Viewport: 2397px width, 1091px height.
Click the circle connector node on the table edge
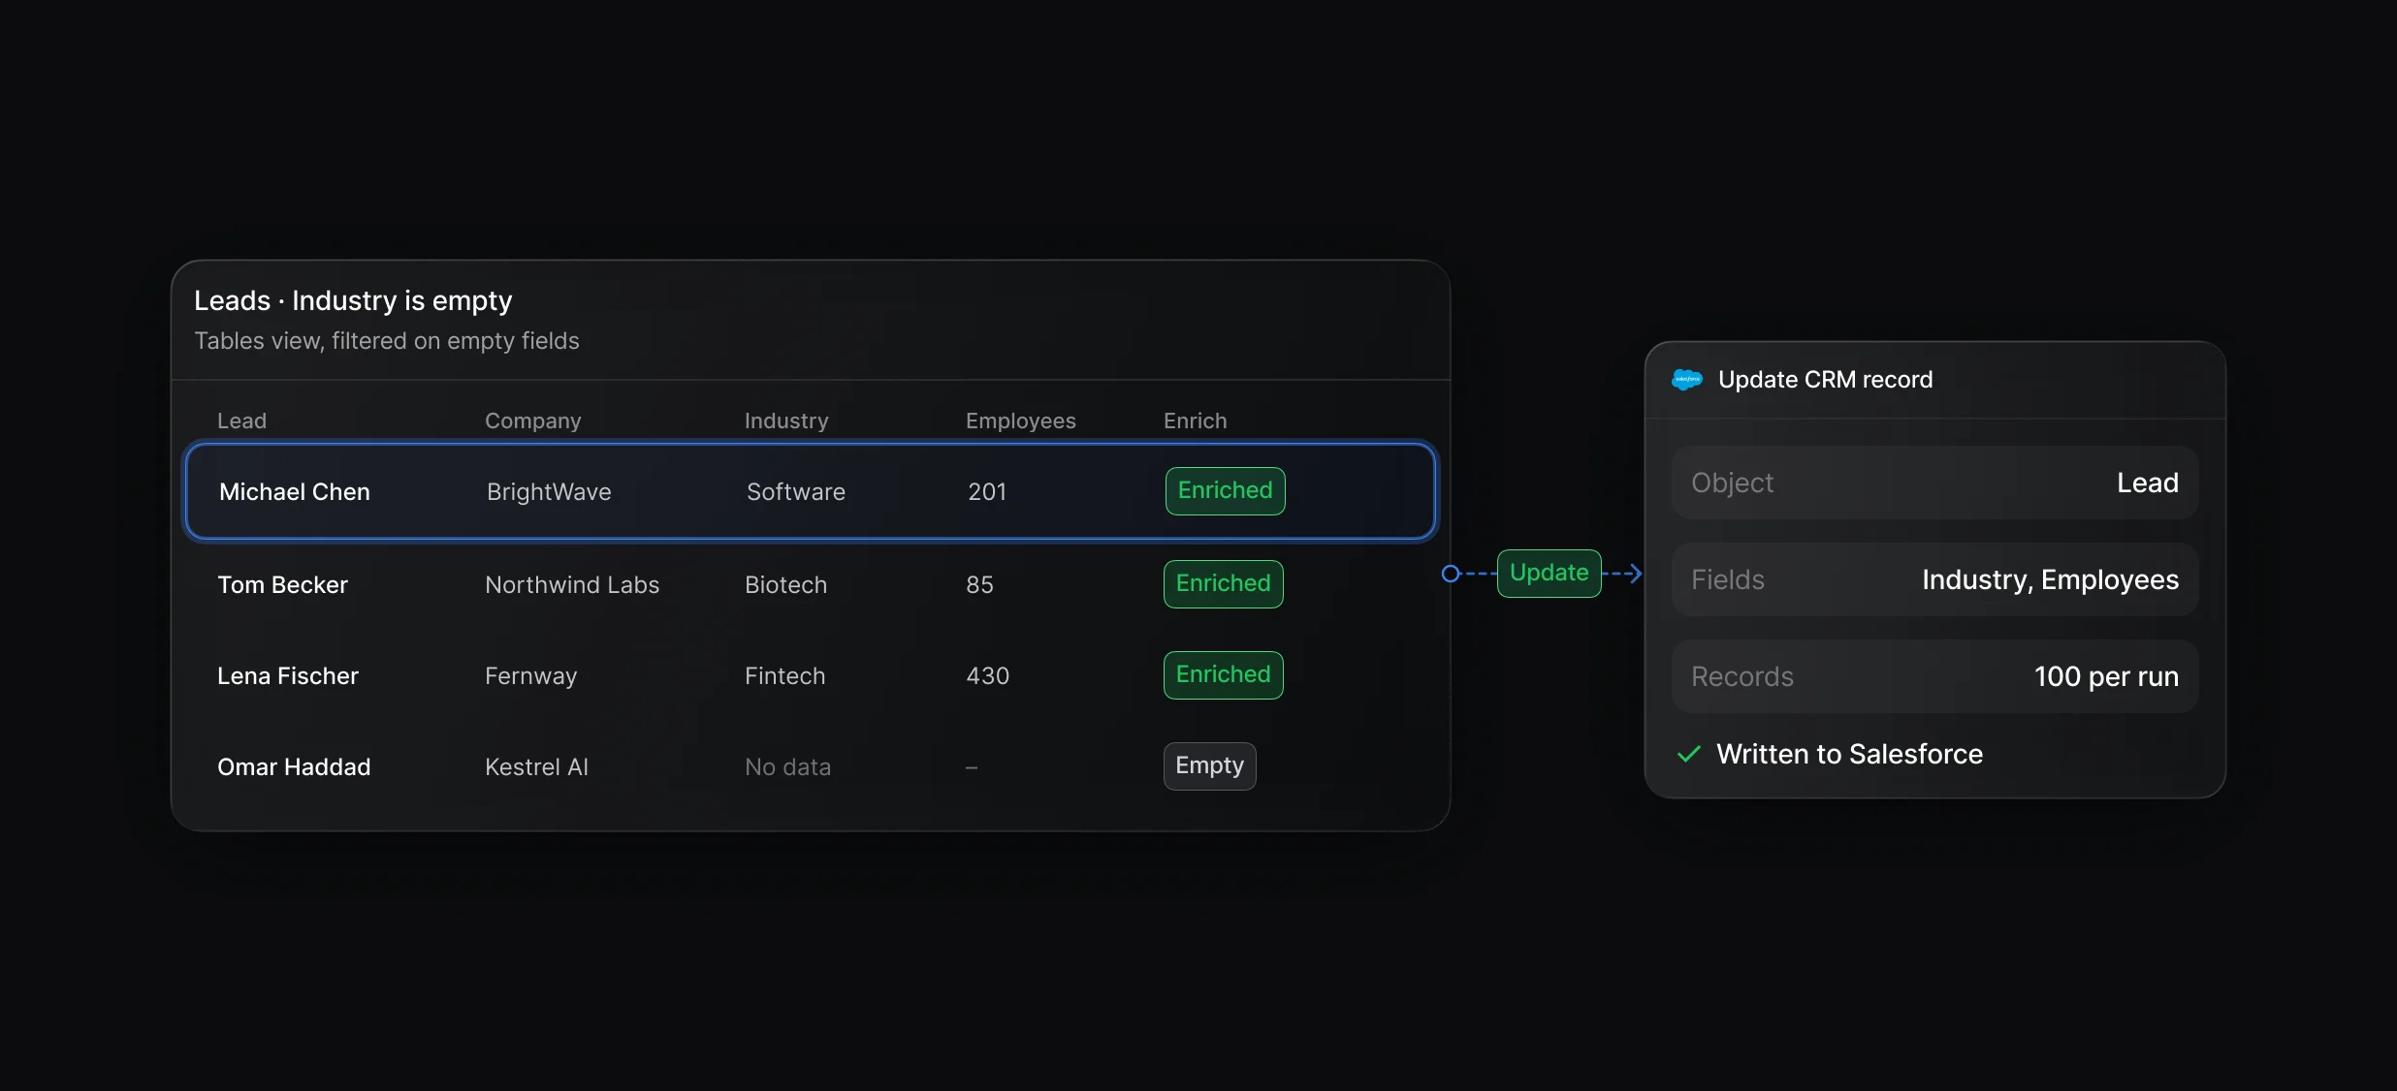[1451, 574]
